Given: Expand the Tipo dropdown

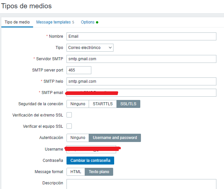Looking at the screenshot, I should point(90,48).
